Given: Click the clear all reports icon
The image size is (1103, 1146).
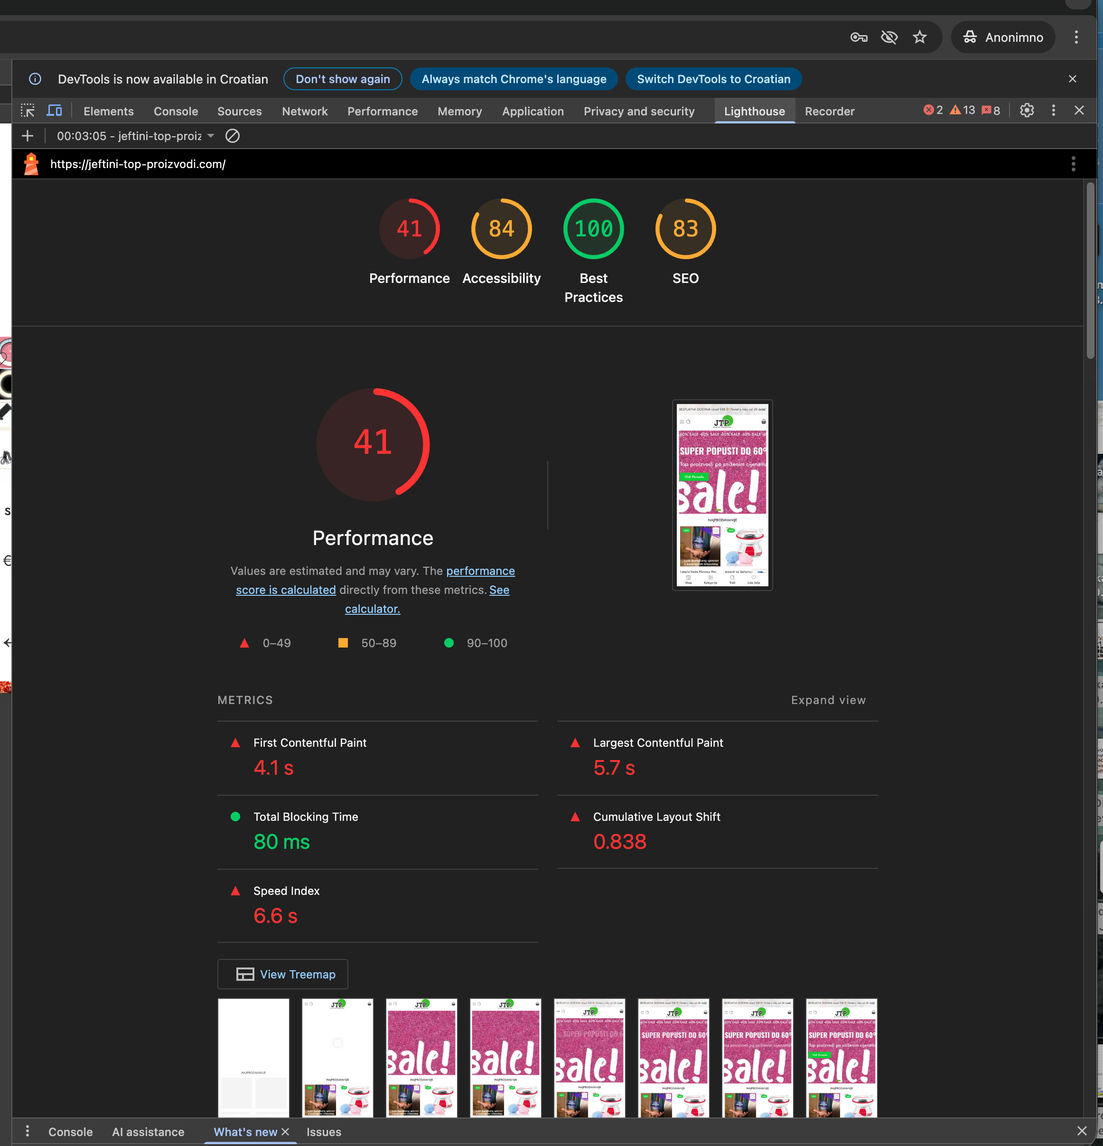Looking at the screenshot, I should [233, 136].
